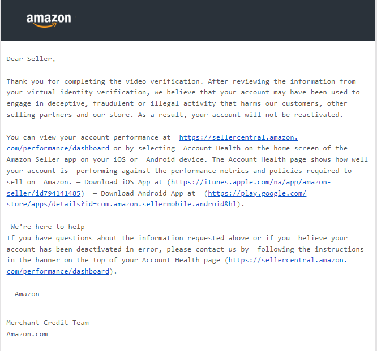Click the words "Download iOS App at"

pos(123,182)
